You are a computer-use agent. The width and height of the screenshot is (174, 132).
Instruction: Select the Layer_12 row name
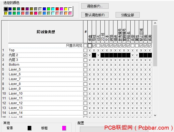coord(16,103)
